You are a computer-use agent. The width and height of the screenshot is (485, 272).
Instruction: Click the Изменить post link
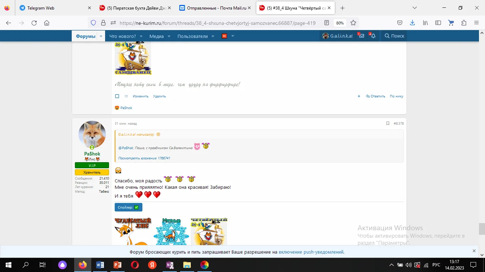click(141, 96)
